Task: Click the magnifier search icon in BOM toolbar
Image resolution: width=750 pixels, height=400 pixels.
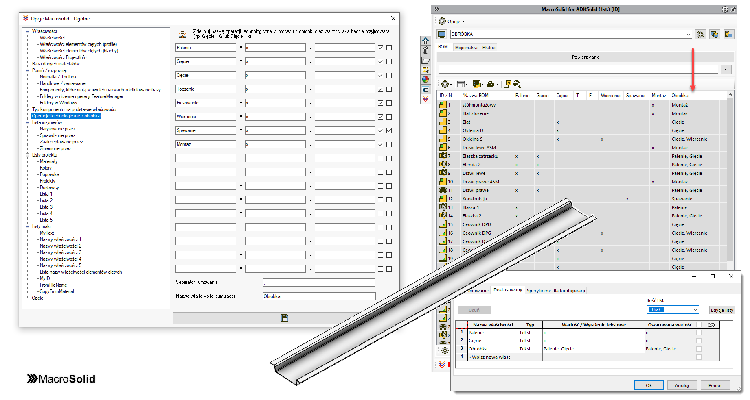Action: click(x=517, y=84)
